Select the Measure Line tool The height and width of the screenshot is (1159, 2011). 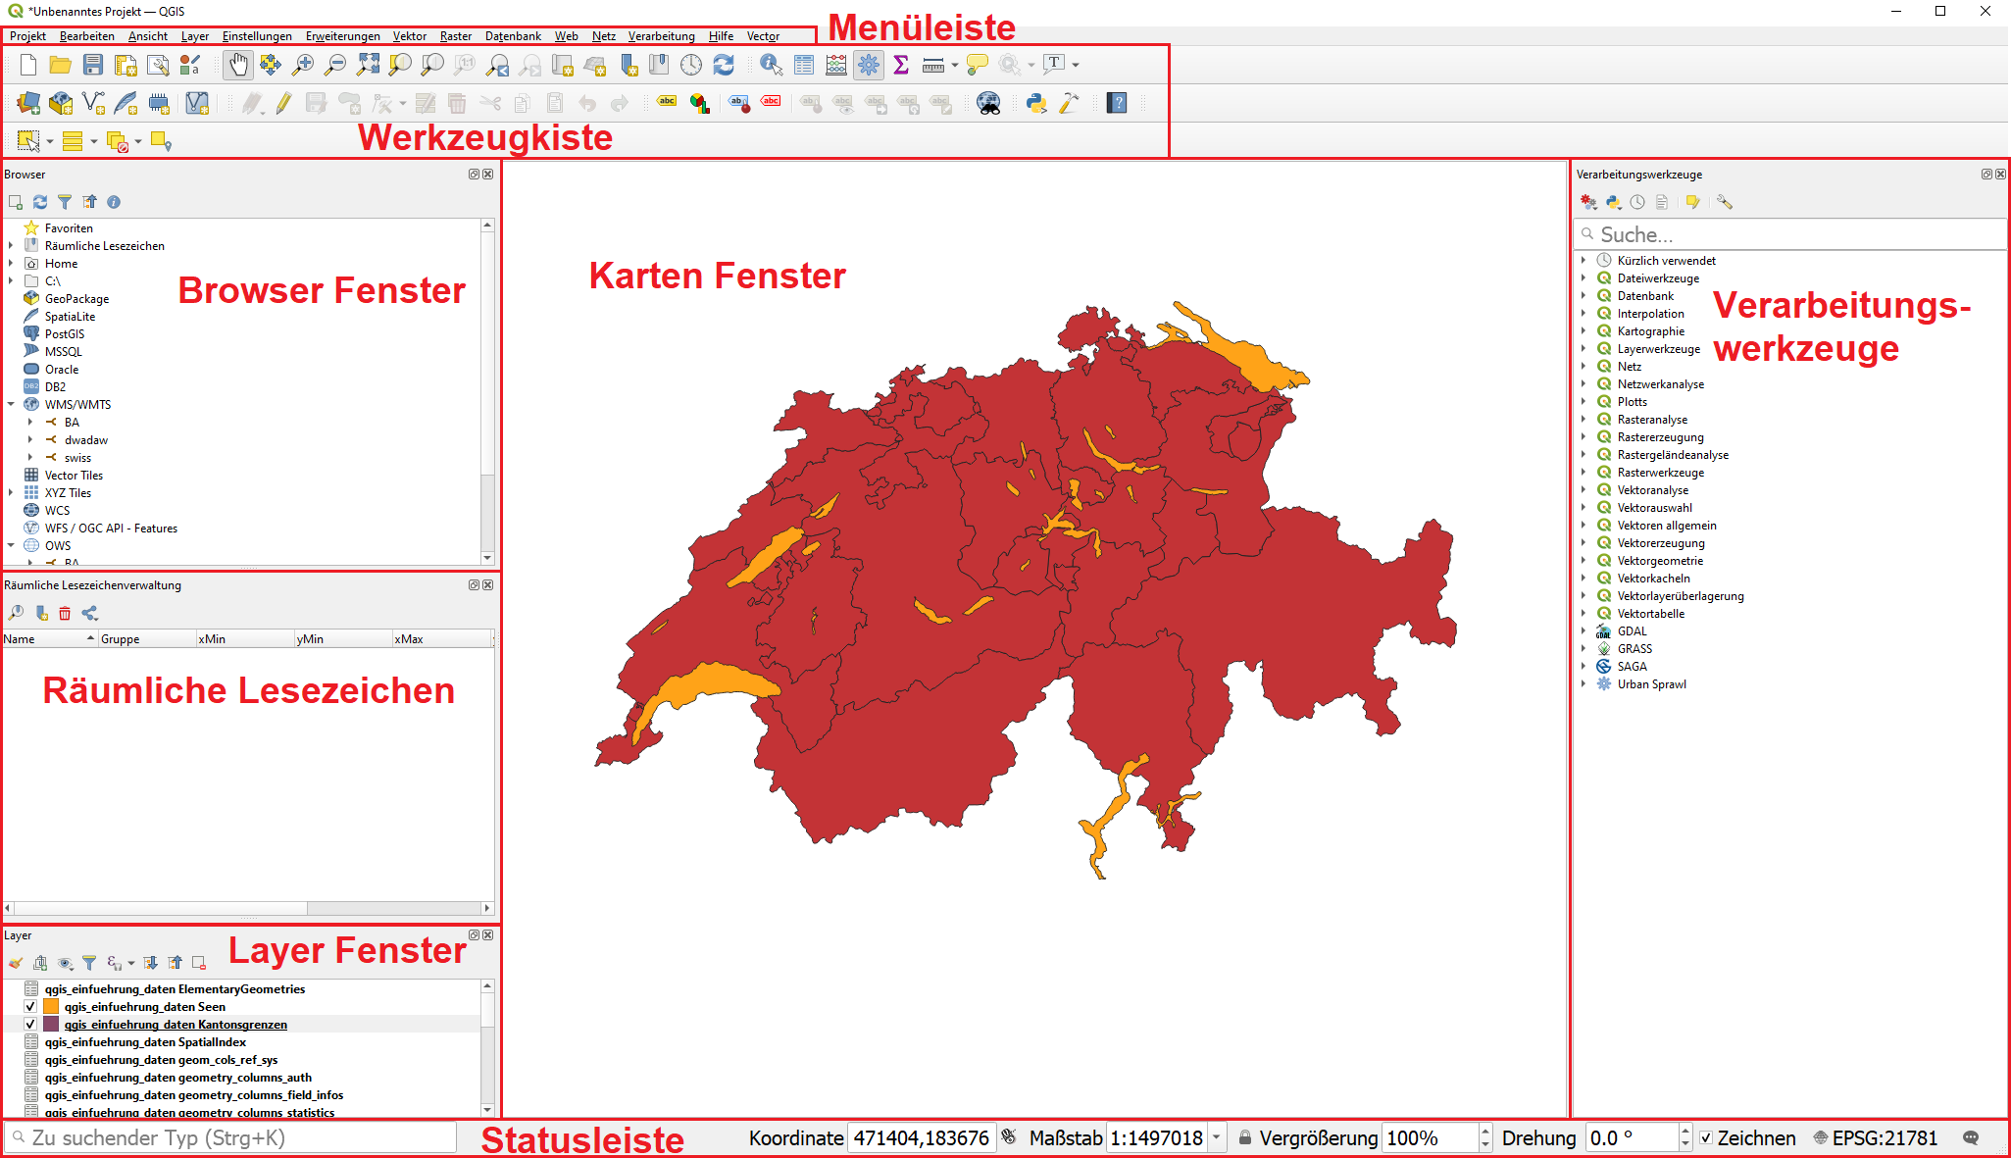pyautogui.click(x=932, y=65)
